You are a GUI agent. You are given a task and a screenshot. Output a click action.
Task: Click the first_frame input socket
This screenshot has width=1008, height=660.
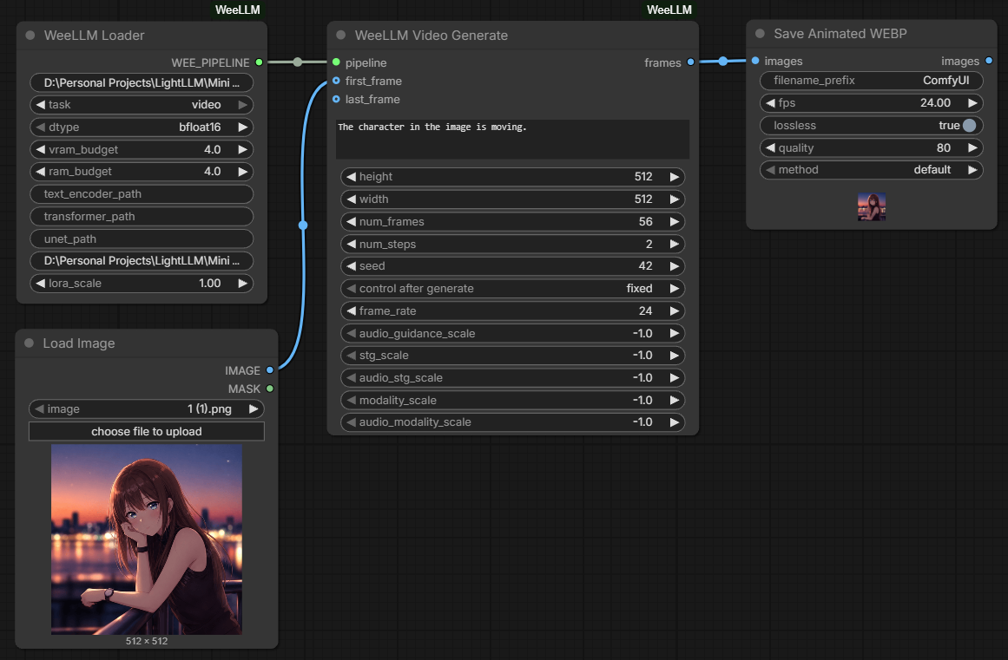(336, 81)
